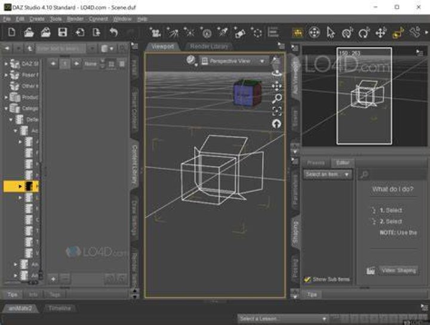Create a new distant light icon
The width and height of the screenshot is (430, 325).
tap(173, 33)
